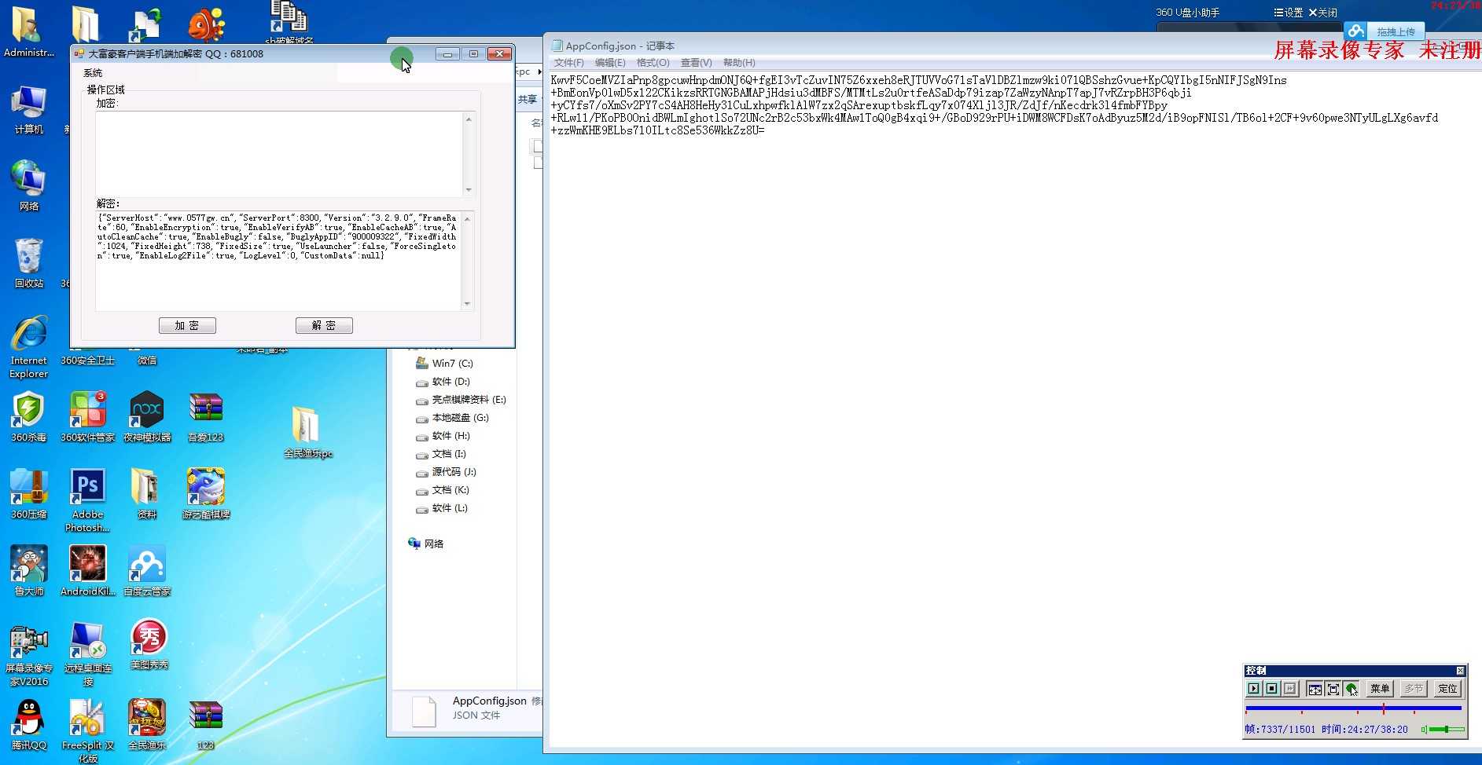Select 文档 (I:) drive in Explorer

tap(441, 454)
